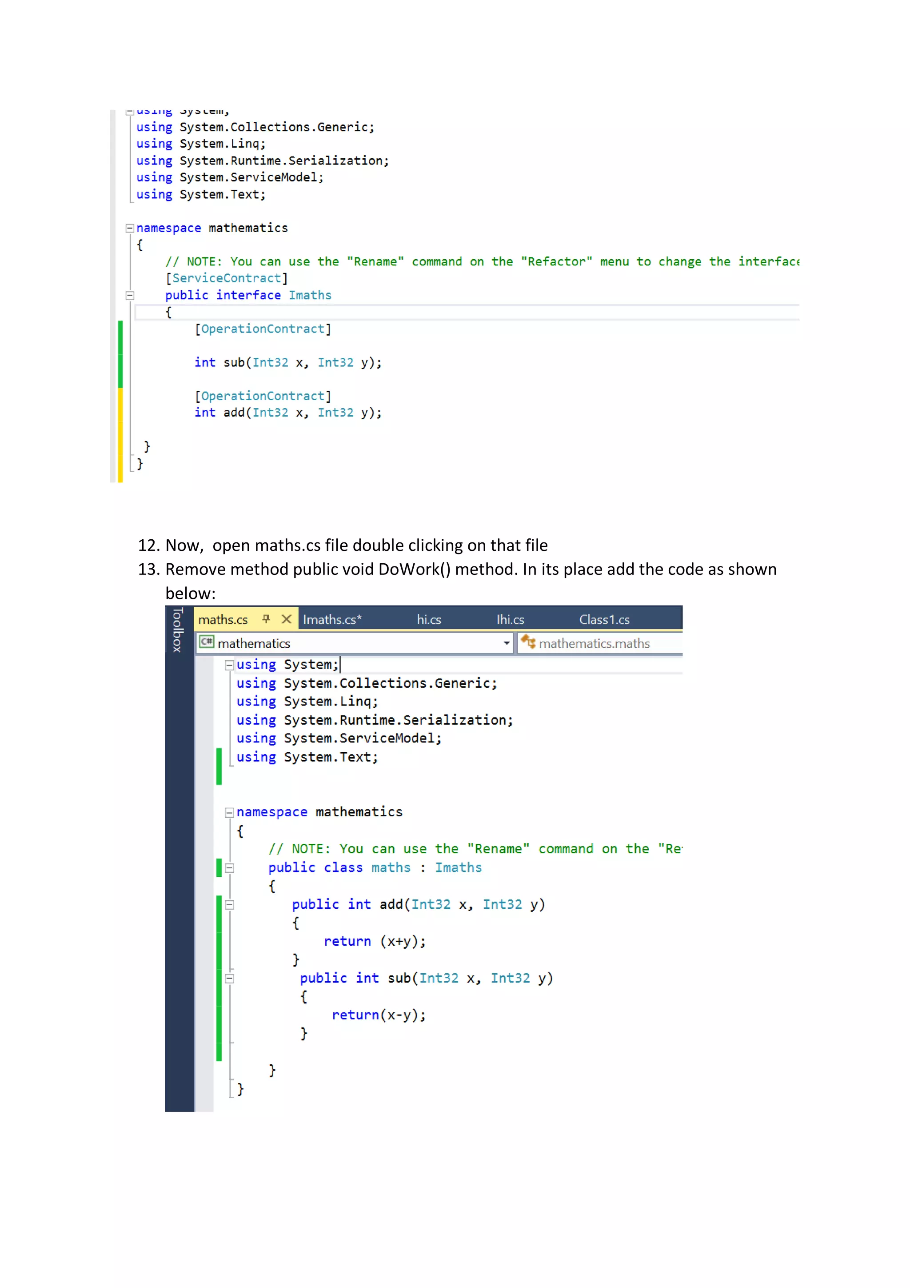Open the mathematics namespace dropdown
The image size is (910, 1288).
(x=506, y=643)
